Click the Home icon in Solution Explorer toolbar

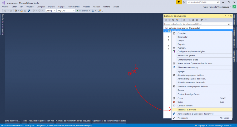173,20
